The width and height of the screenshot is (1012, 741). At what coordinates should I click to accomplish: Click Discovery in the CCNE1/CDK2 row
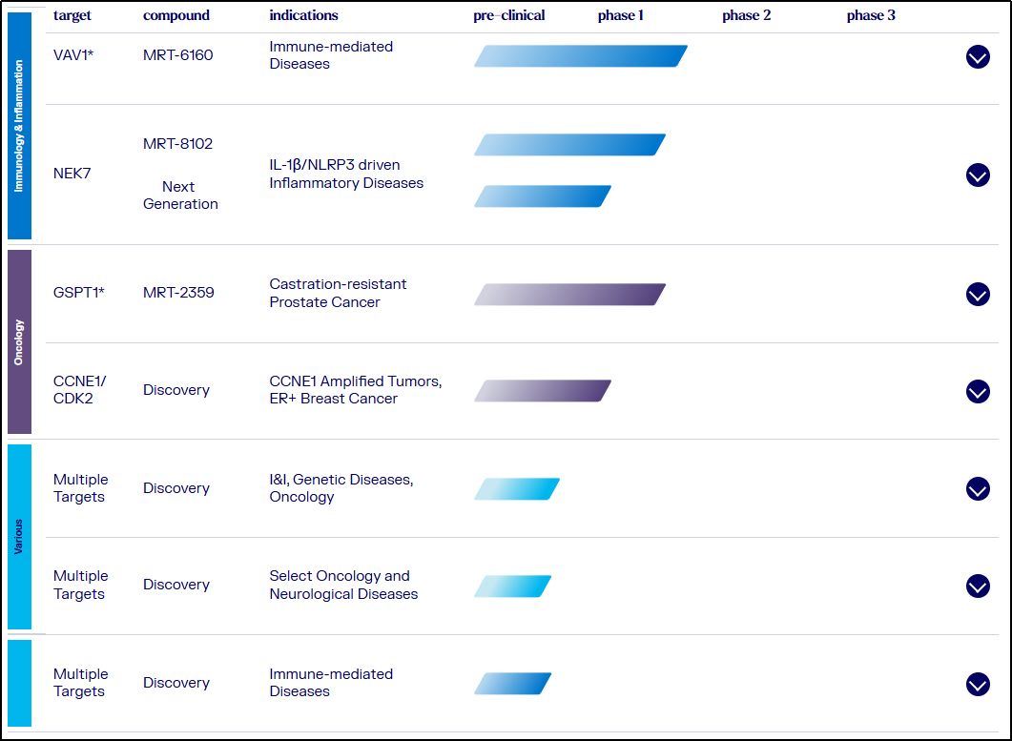coord(176,390)
